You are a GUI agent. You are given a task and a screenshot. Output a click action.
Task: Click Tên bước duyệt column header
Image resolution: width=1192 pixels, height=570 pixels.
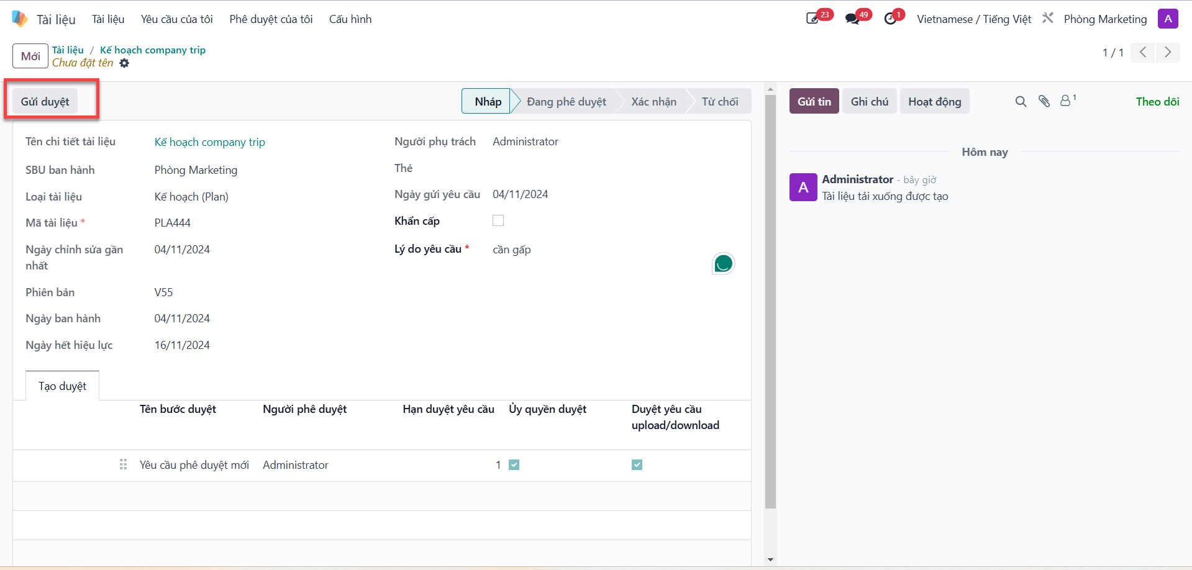178,409
